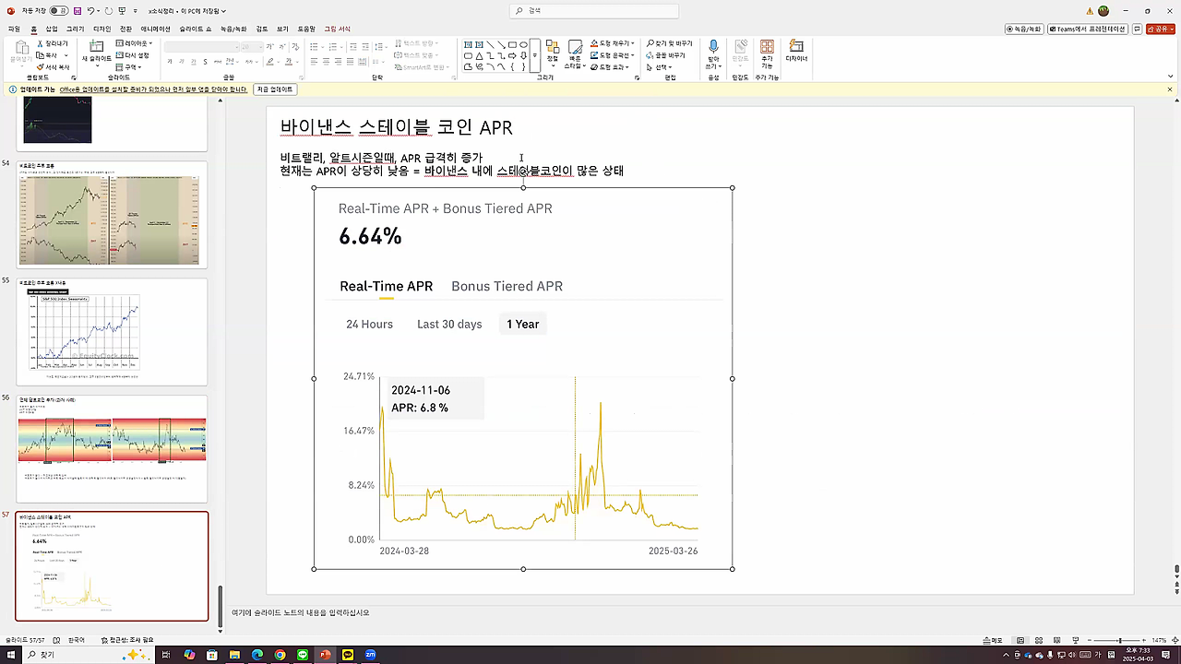This screenshot has height=664, width=1181.
Task: Toggle the Notes (메모) pane button
Action: [992, 640]
